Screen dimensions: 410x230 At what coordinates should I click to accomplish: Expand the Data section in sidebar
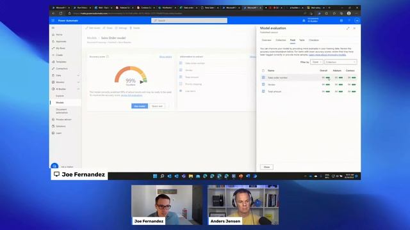(x=78, y=75)
